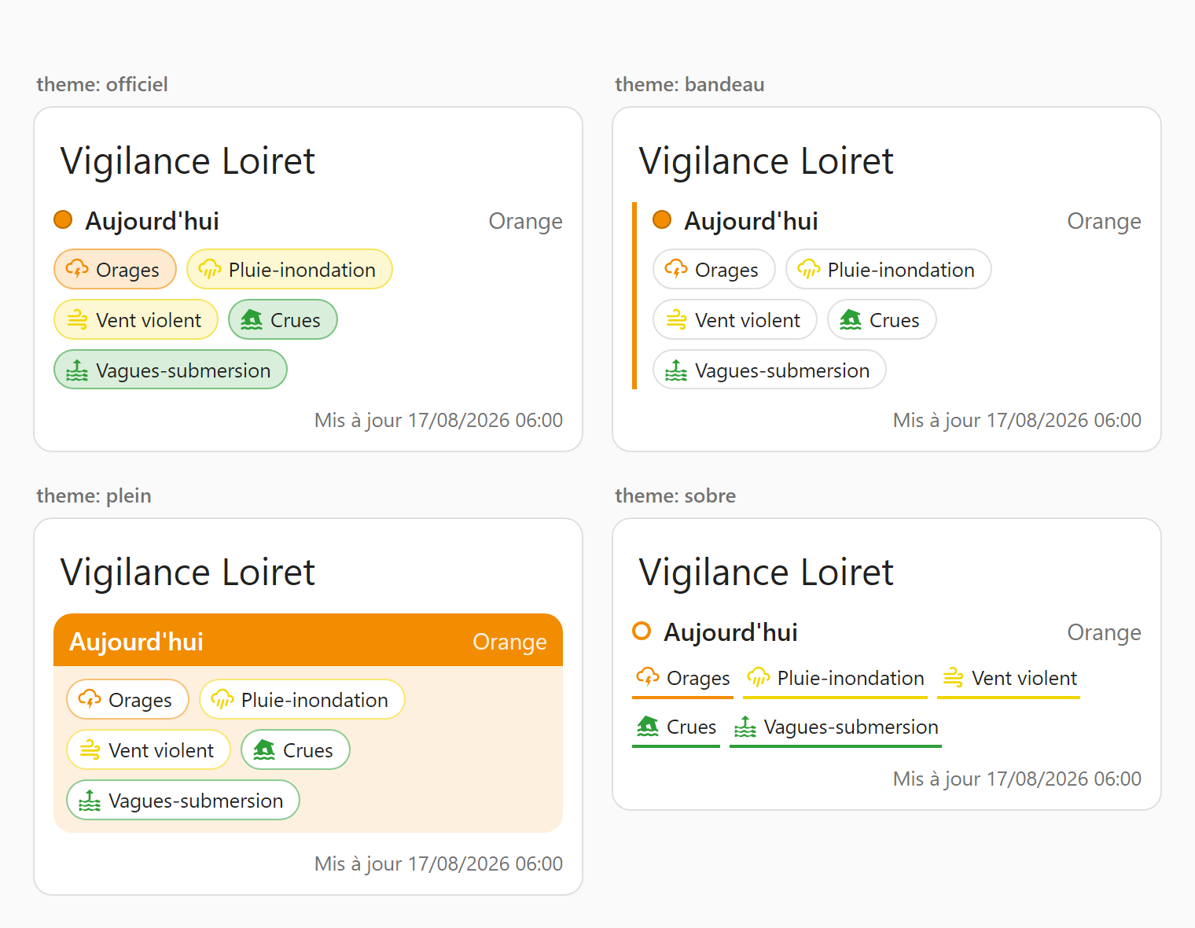Click the Vagues-submersion chip label in plein card
Viewport: 1195px width, 928px height.
coord(196,801)
